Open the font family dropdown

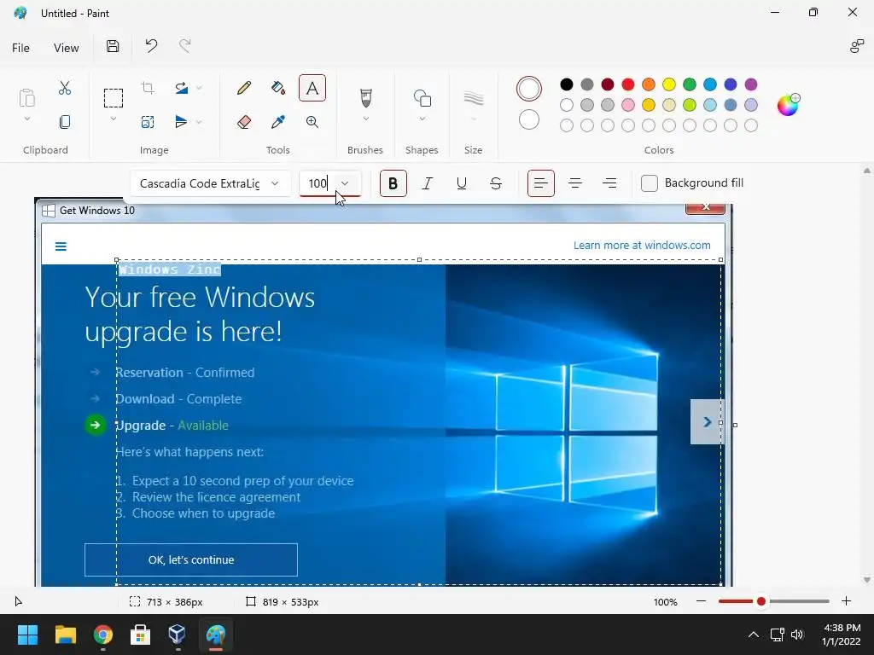point(211,183)
